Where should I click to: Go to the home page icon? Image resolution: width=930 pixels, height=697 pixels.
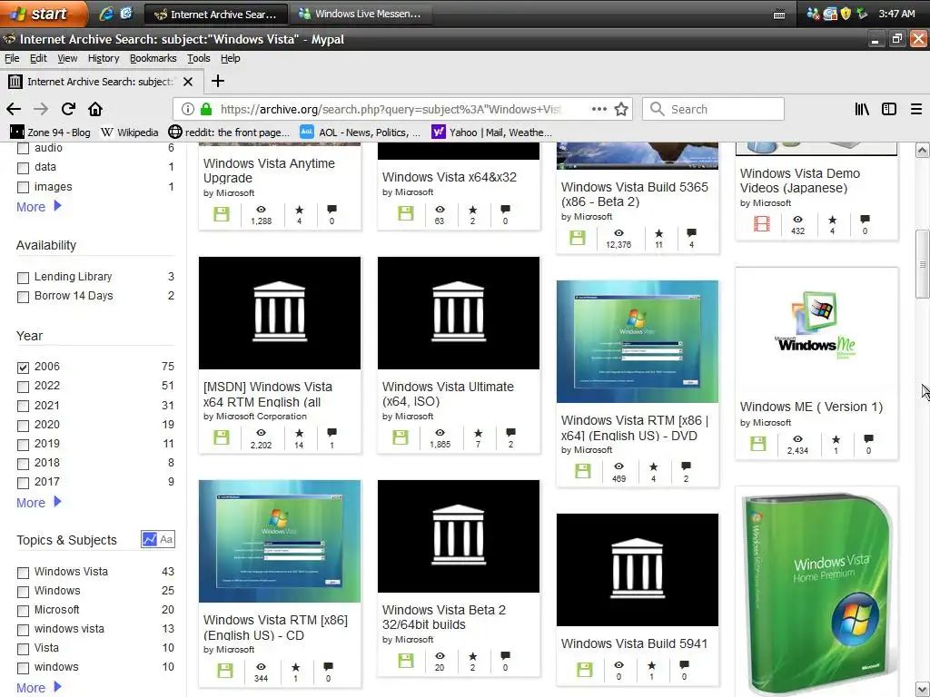[94, 109]
